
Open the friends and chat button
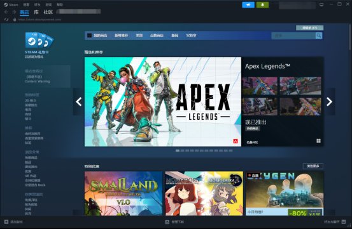tap(335, 222)
